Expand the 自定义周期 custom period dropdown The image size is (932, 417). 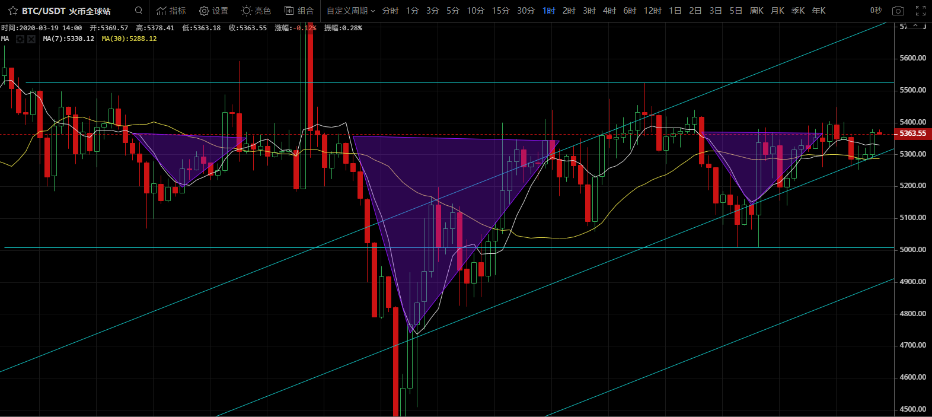pyautogui.click(x=351, y=11)
